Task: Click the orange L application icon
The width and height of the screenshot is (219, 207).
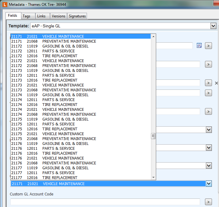Action: [x=5, y=5]
